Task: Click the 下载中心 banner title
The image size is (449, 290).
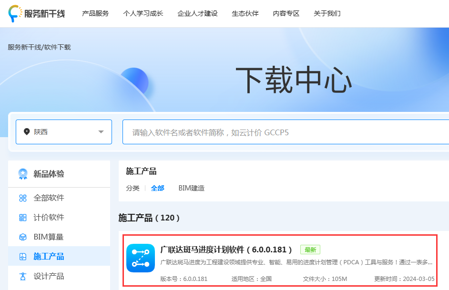Action: [294, 80]
